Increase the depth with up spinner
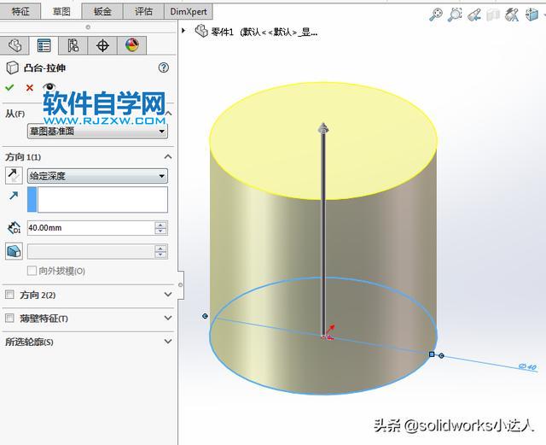Screen dimensions: 546x445 (x=160, y=225)
